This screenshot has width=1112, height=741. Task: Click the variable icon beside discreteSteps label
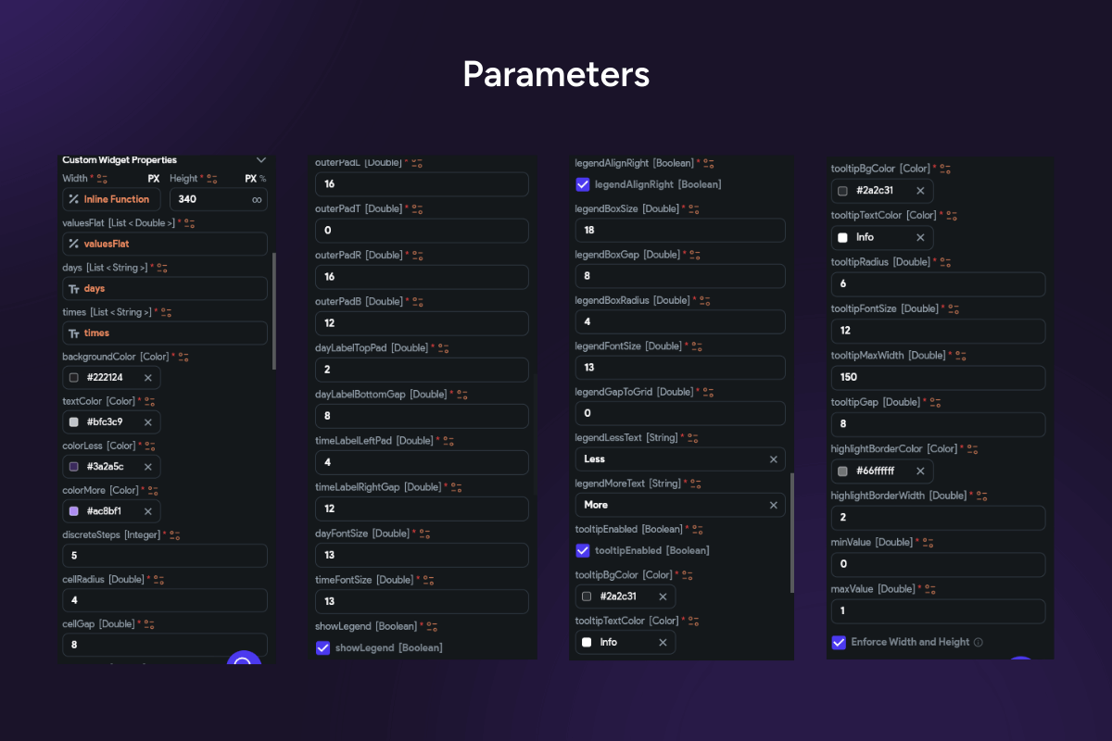[174, 535]
